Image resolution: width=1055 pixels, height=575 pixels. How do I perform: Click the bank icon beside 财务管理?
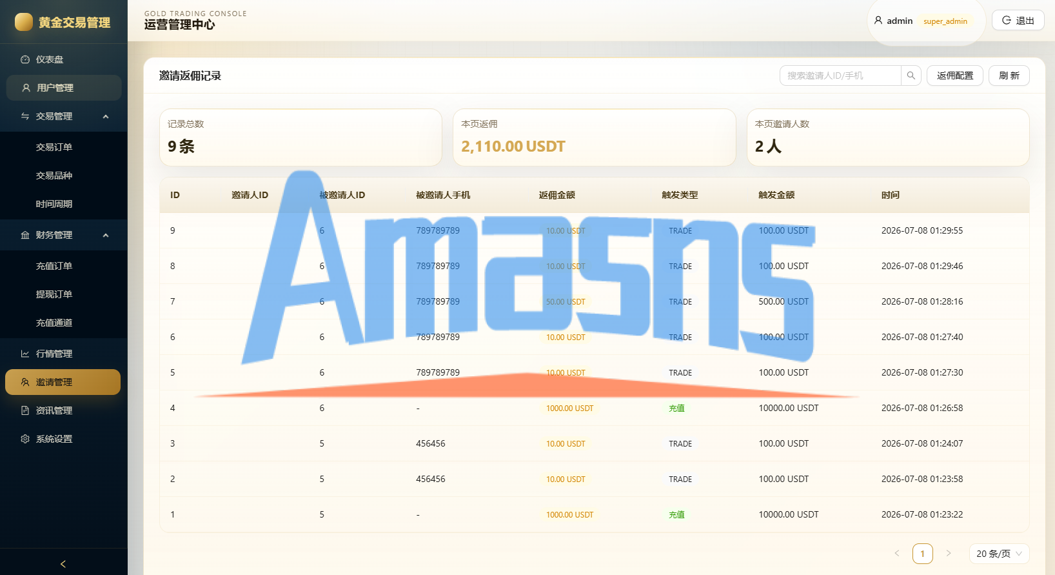click(25, 235)
